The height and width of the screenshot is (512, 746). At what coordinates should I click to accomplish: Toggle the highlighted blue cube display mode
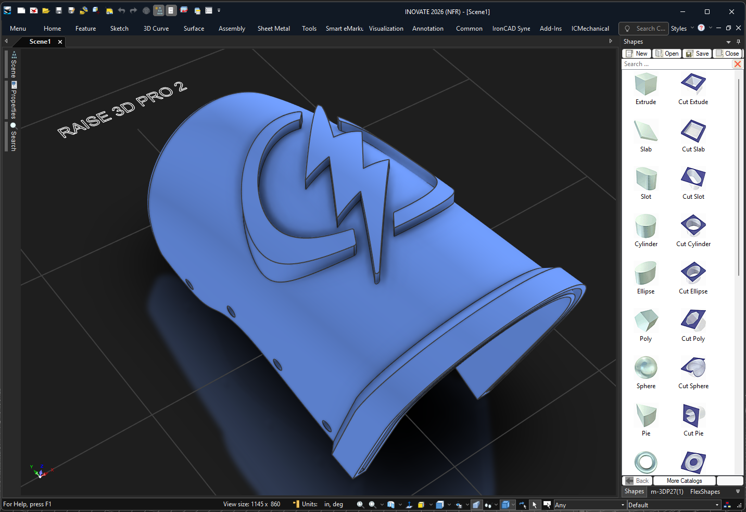505,505
